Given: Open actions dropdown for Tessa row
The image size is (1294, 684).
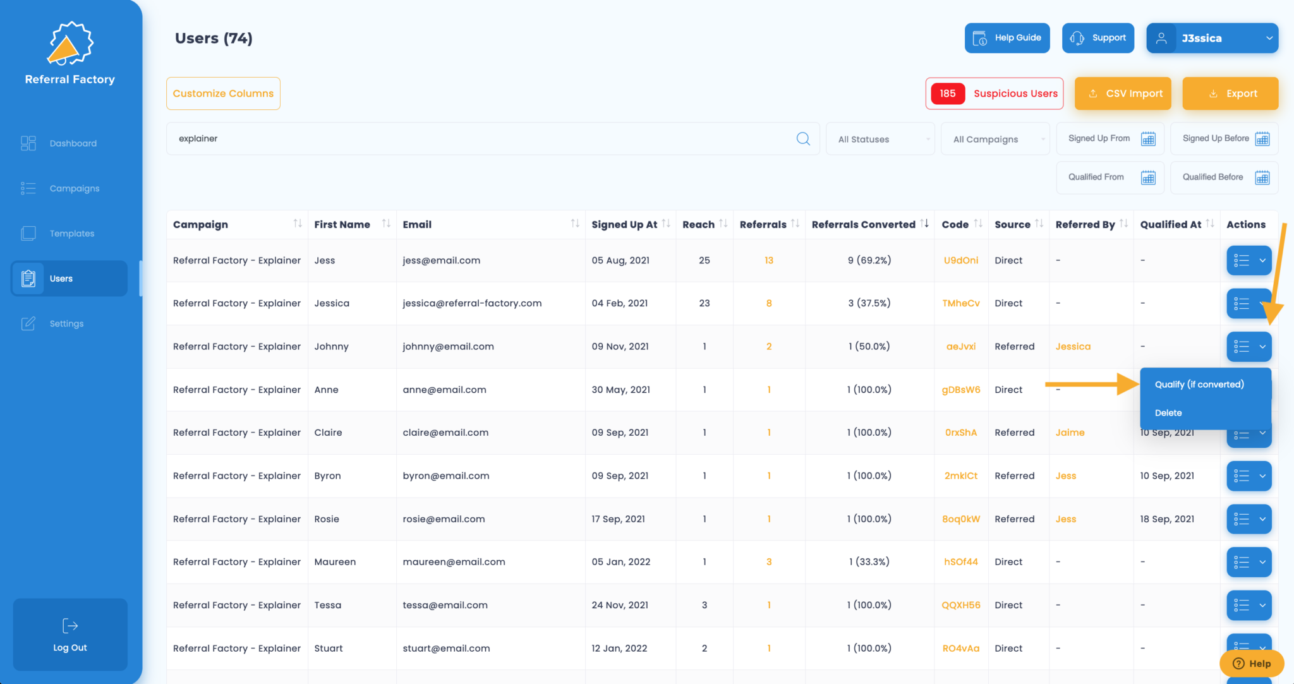Looking at the screenshot, I should click(x=1249, y=605).
